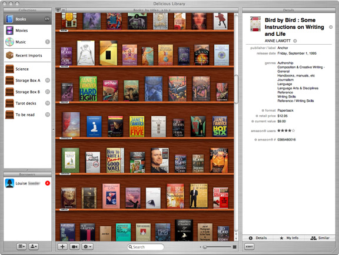Click the Books item count badge

click(x=47, y=19)
